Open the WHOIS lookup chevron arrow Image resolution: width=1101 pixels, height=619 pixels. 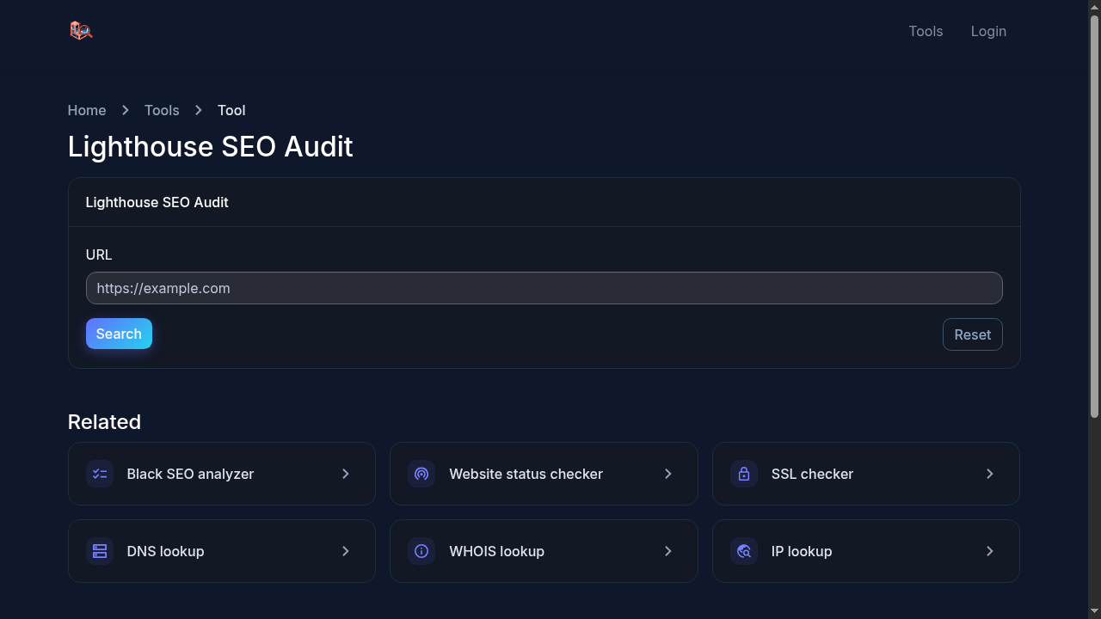[x=668, y=551]
